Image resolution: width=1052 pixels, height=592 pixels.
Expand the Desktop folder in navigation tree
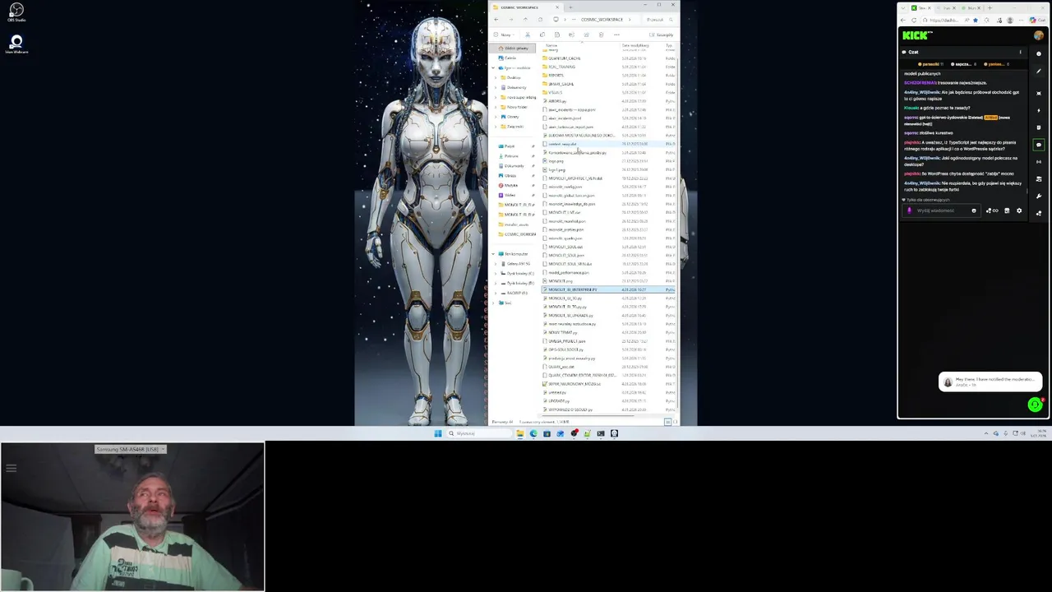click(x=496, y=77)
